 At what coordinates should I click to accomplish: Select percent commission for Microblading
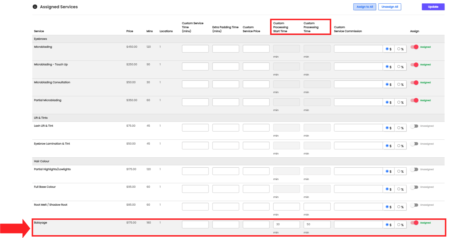(x=399, y=49)
